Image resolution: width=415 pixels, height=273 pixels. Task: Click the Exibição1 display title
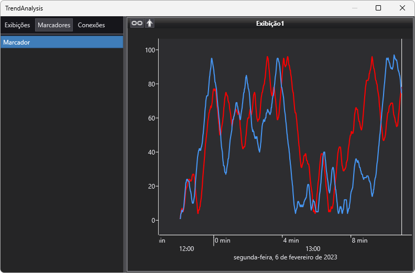click(270, 24)
